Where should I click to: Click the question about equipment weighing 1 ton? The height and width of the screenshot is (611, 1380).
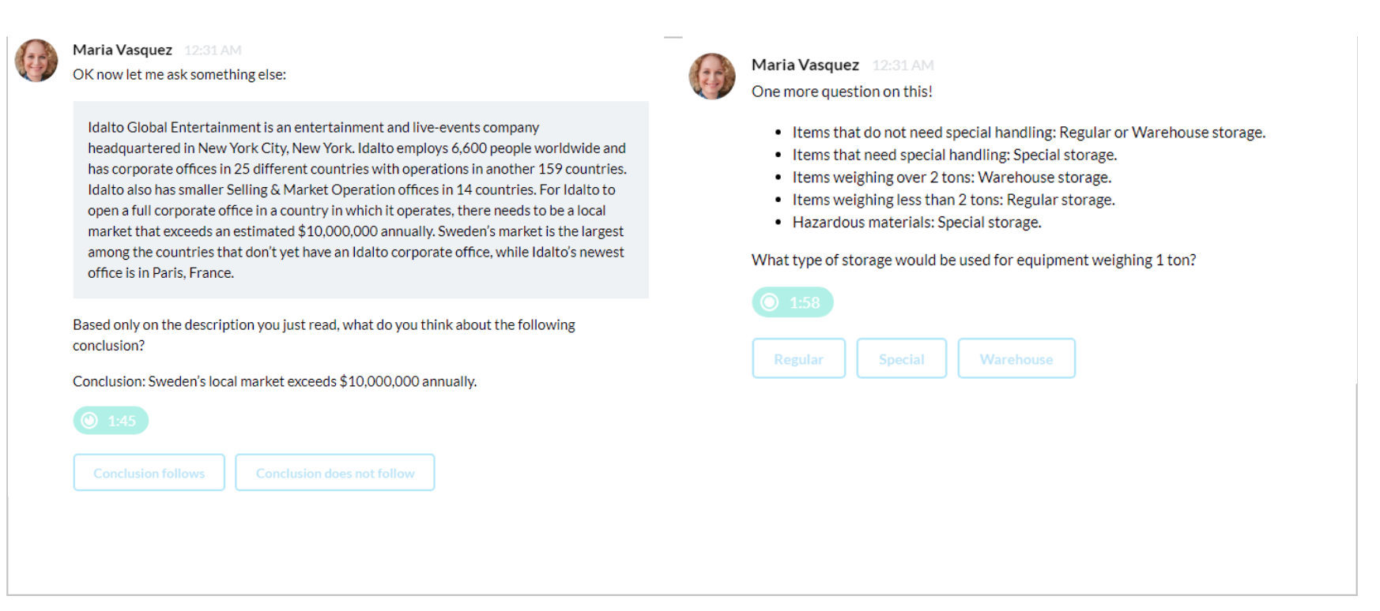click(x=973, y=260)
